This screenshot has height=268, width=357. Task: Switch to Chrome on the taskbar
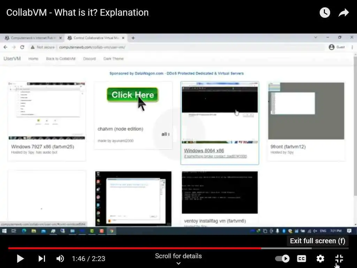tap(112, 231)
